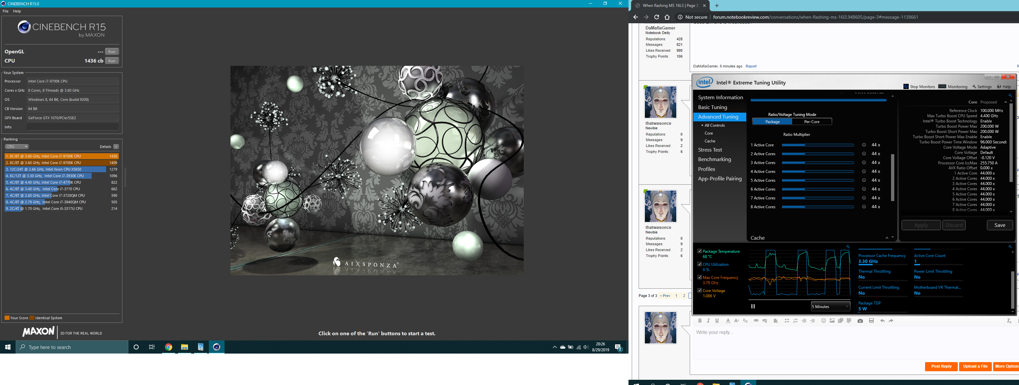Run the CPU benchmark in Cinebench

coord(112,61)
